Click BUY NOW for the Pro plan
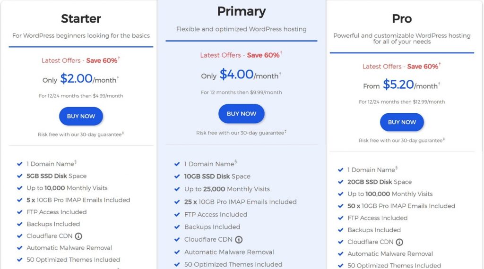484x269 pixels. tap(402, 122)
